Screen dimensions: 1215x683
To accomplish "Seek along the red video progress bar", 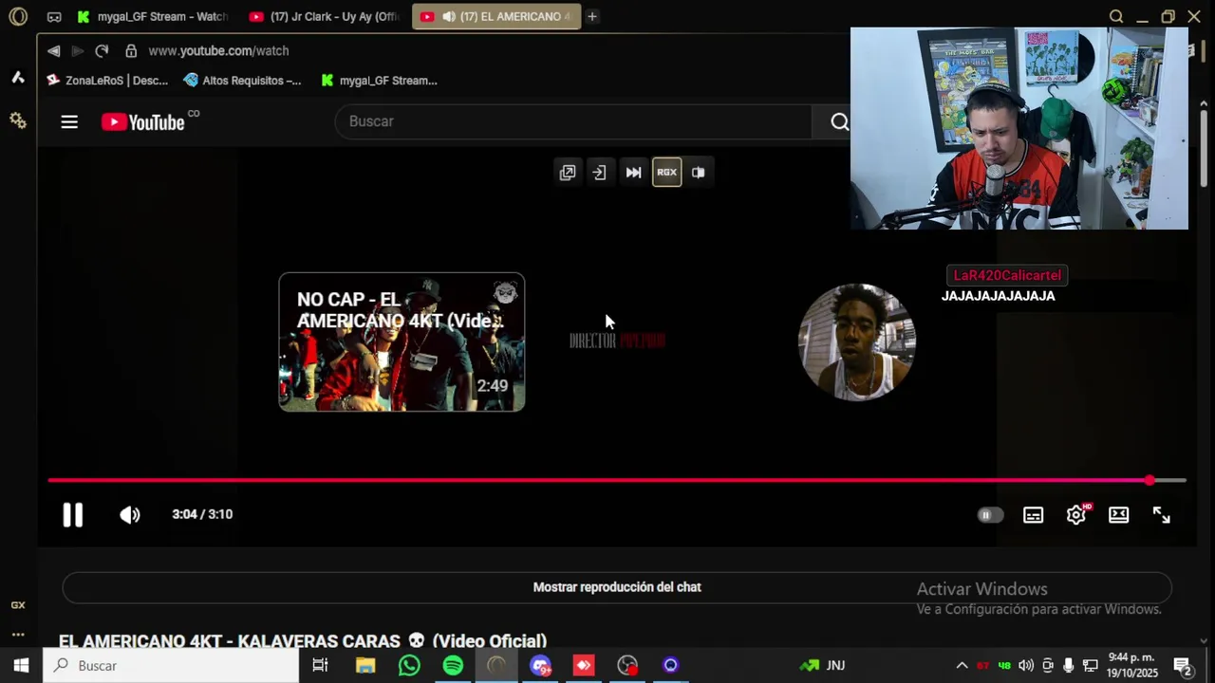I will 617,481.
